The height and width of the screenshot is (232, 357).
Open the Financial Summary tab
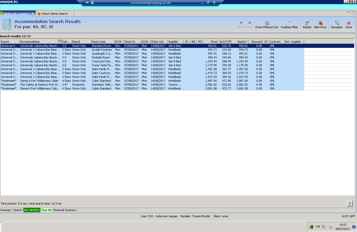coord(65,210)
